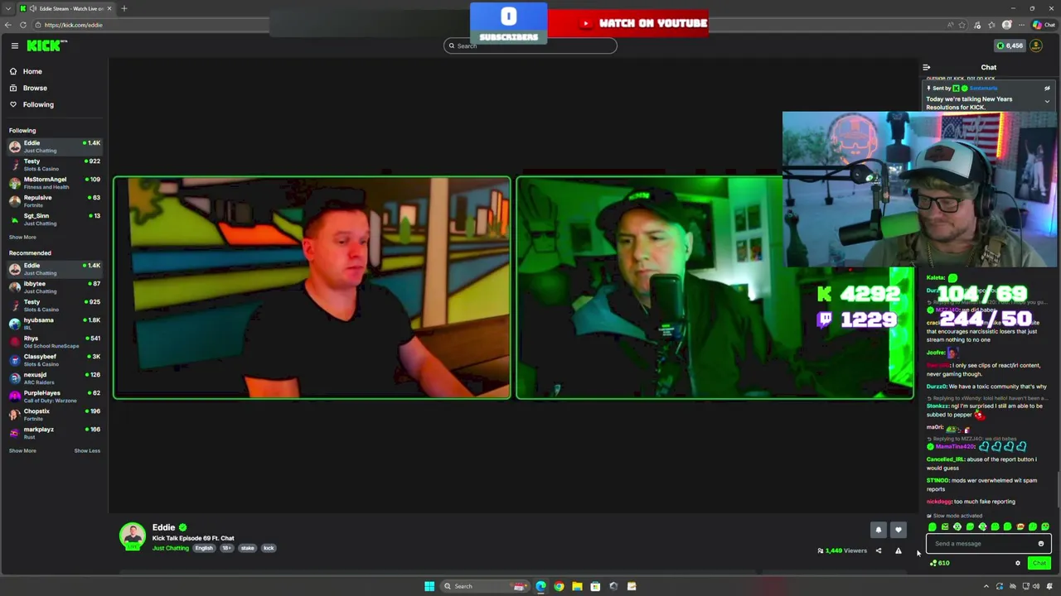
Task: Open Classybeef channel in Recommended
Action: coord(54,360)
